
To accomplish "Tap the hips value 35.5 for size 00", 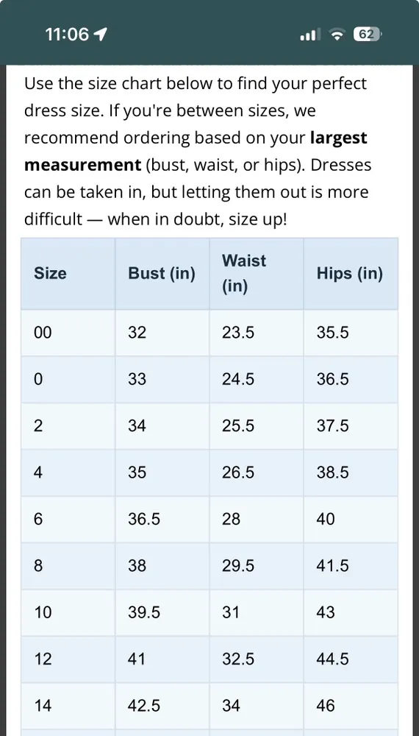I will click(x=333, y=333).
